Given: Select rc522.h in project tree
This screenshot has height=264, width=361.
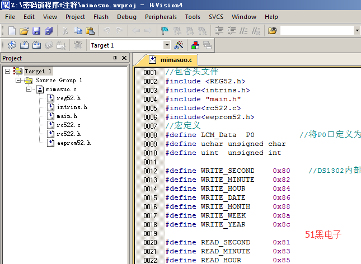Looking at the screenshot, I should click(x=68, y=134).
